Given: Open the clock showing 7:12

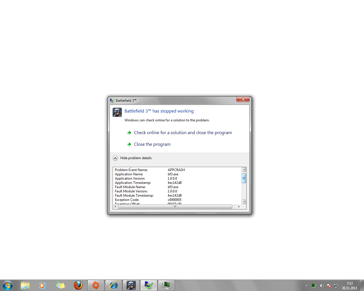Looking at the screenshot, I should click(x=349, y=286).
